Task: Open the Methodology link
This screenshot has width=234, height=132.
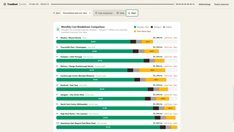Action: click(x=205, y=4)
